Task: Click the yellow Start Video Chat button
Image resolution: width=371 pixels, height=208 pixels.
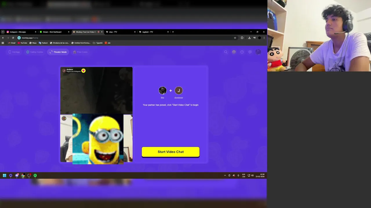Action: click(x=170, y=152)
